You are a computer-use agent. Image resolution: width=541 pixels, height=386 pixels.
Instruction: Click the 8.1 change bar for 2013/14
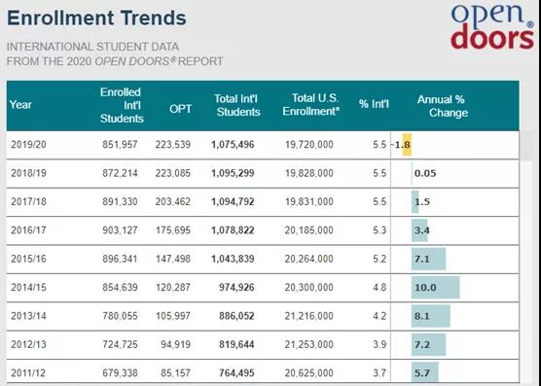click(431, 316)
